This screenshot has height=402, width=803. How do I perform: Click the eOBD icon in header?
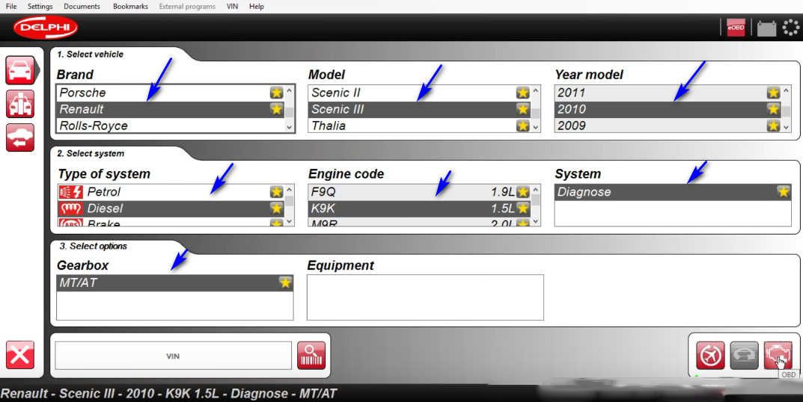[736, 28]
